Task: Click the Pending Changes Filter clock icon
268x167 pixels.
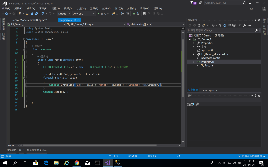Action: tap(213, 25)
